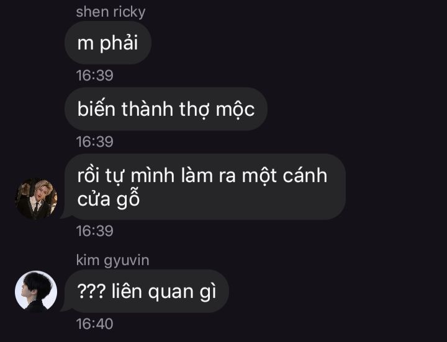Select the 'm phải' message bubble
The width and height of the screenshot is (447, 342).
(108, 43)
